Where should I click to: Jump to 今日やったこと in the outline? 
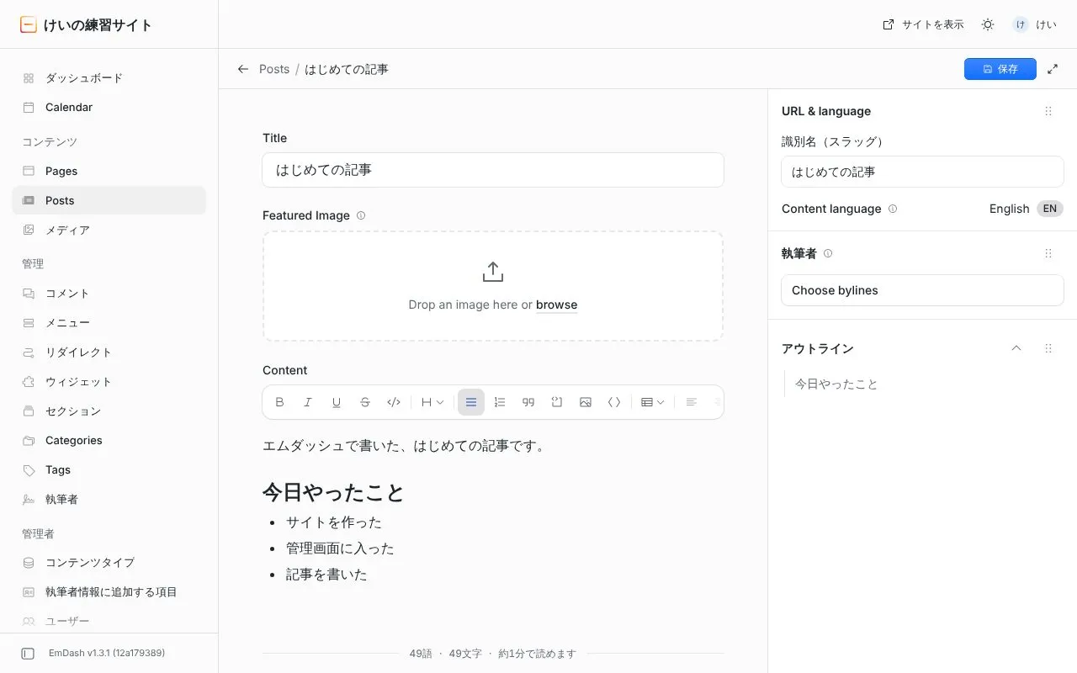tap(836, 384)
